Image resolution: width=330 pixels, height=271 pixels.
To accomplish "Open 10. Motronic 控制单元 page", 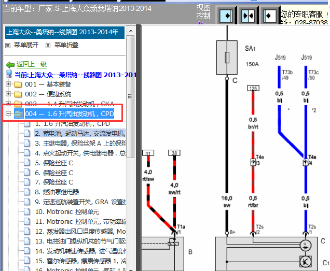I will point(67,211).
